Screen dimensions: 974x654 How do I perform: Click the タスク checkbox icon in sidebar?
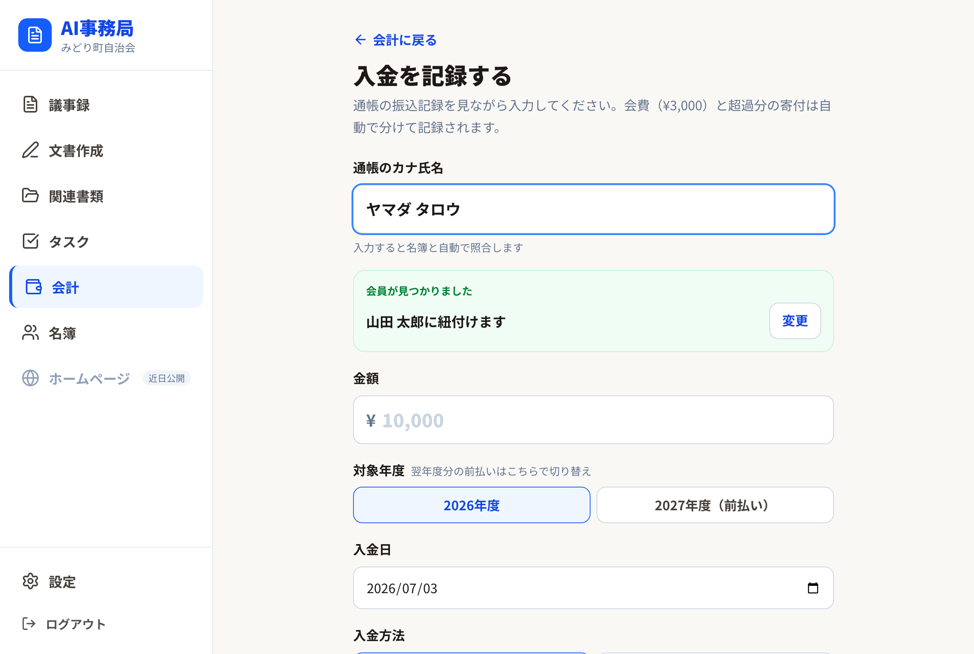coord(30,241)
